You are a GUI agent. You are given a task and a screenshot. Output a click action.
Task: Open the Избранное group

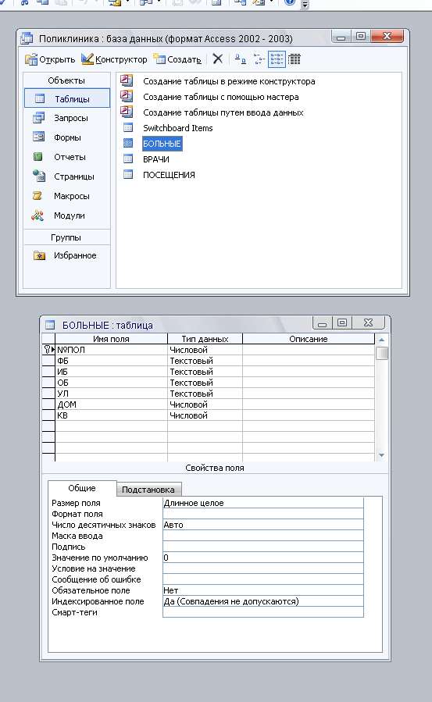pyautogui.click(x=66, y=255)
